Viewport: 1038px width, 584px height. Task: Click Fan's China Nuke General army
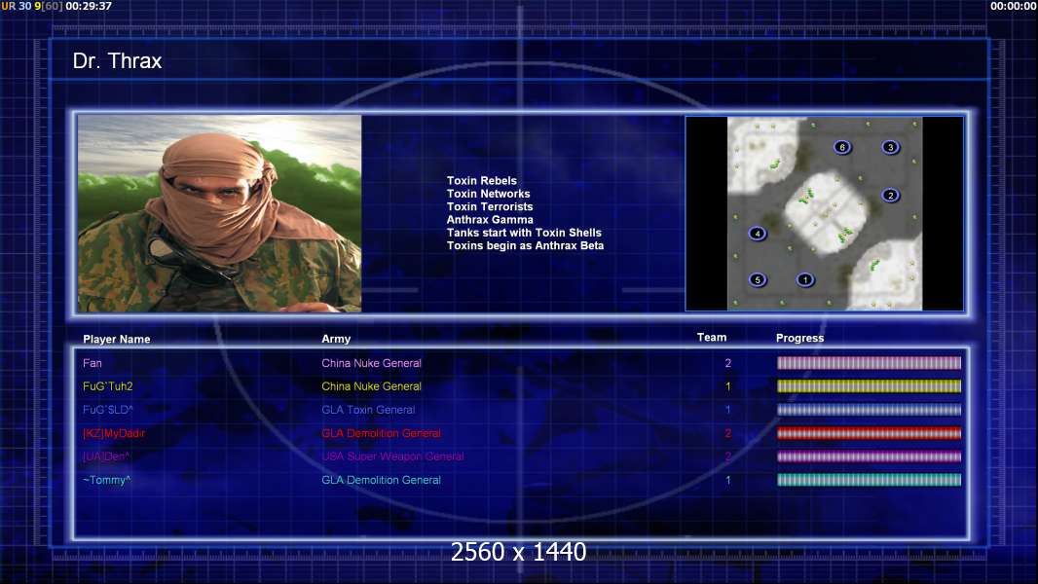[371, 363]
